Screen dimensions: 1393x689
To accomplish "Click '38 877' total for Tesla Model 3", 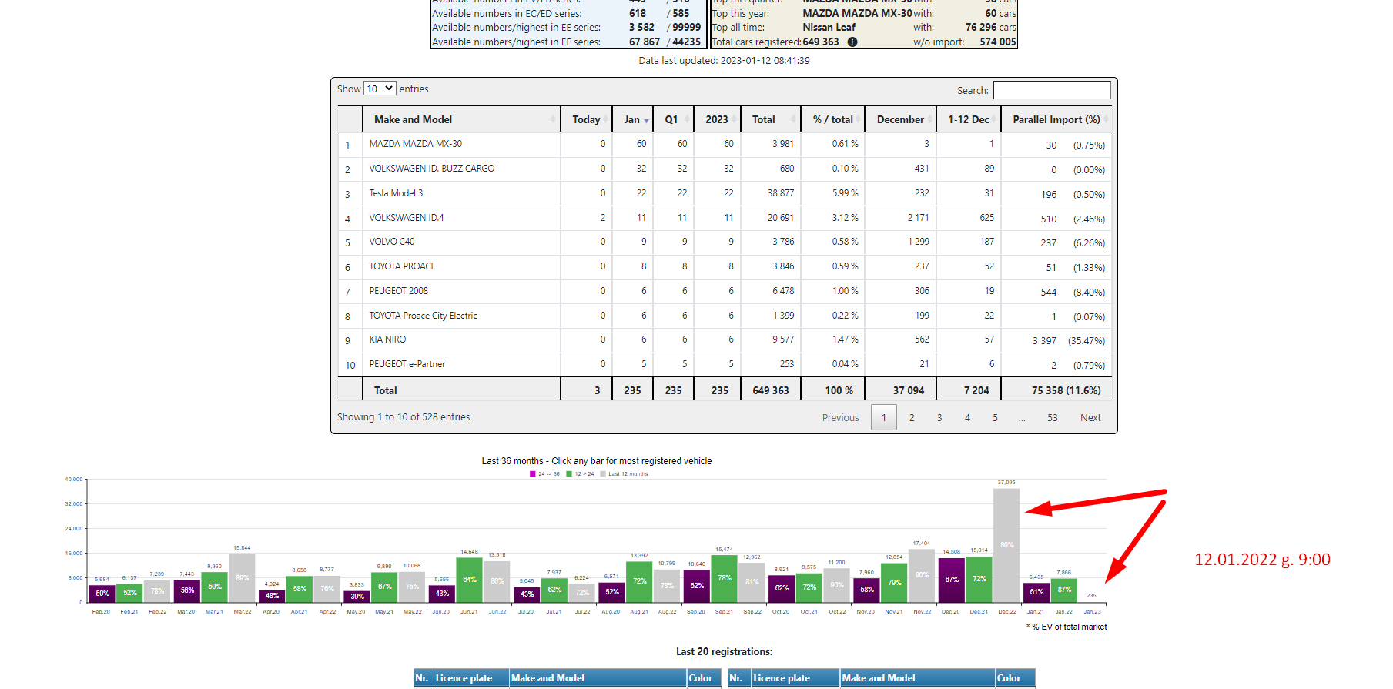I will (x=780, y=193).
